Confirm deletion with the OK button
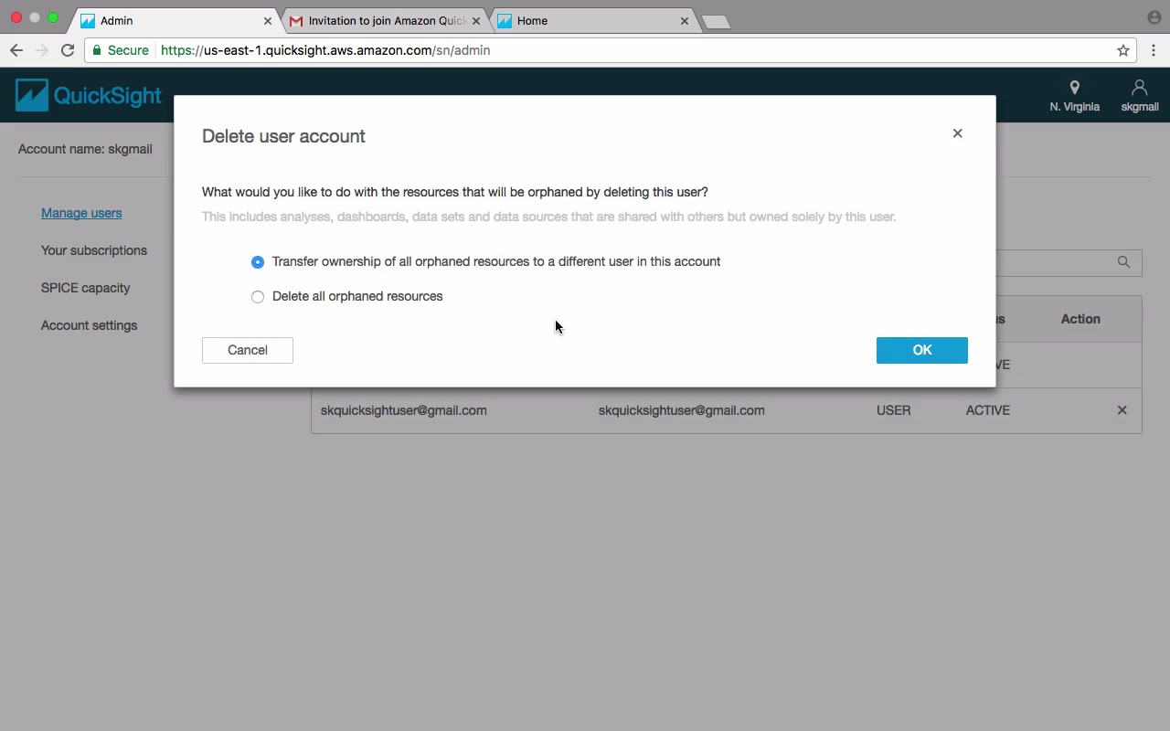 pyautogui.click(x=921, y=350)
